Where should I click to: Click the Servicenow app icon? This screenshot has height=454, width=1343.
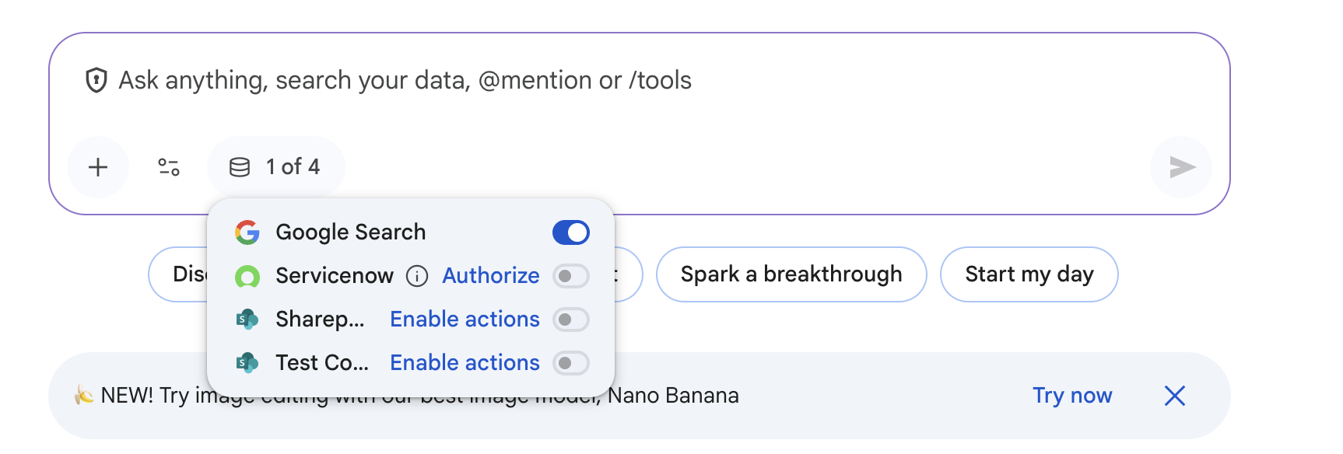[247, 275]
